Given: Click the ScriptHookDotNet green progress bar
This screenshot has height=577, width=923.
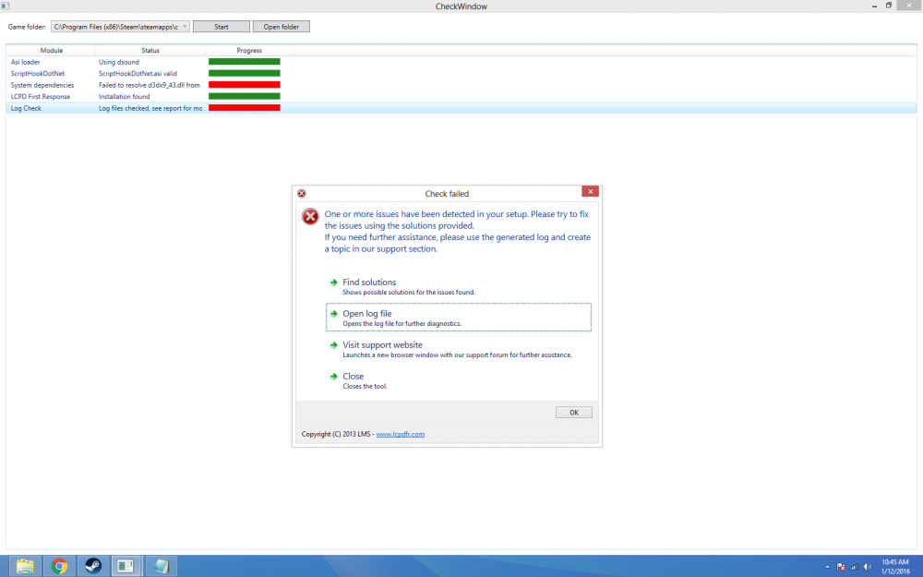Looking at the screenshot, I should [245, 73].
